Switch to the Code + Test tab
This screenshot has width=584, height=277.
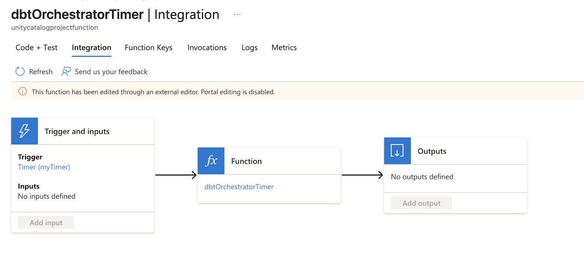[x=36, y=48]
